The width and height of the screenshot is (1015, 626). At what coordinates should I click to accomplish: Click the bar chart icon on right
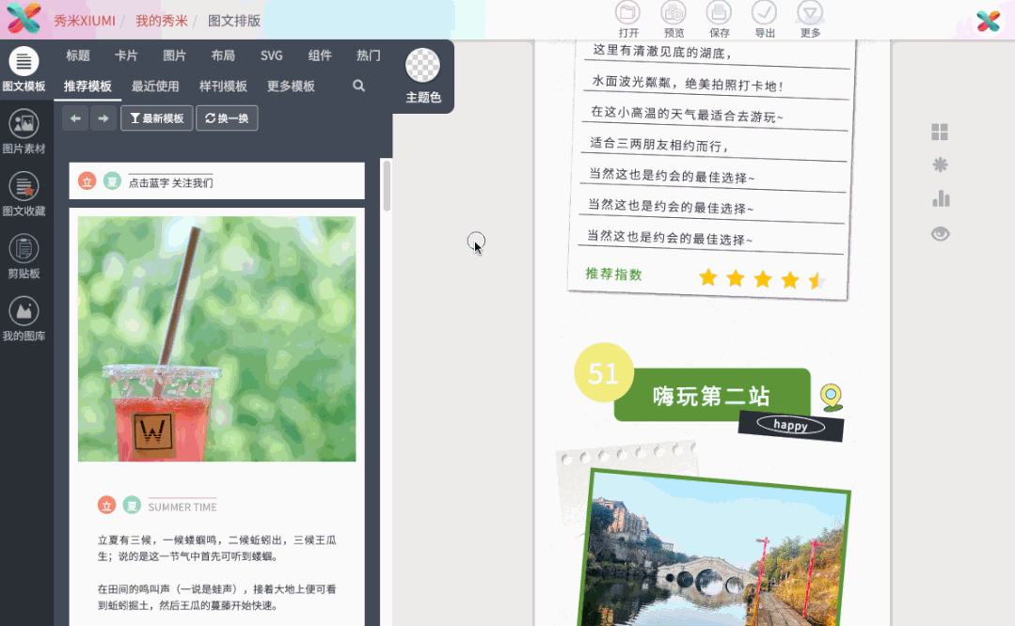click(x=941, y=198)
